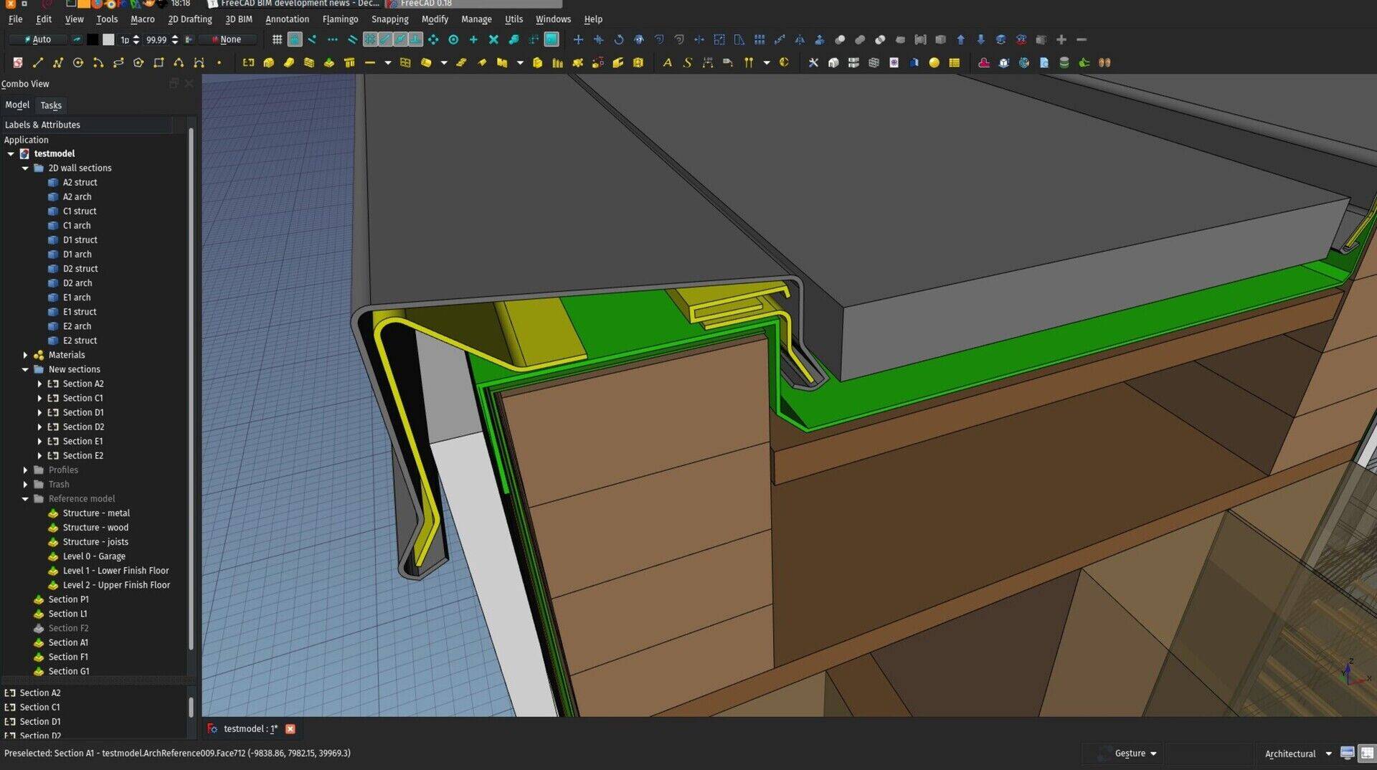
Task: Open the Snapping menu
Action: tap(389, 19)
